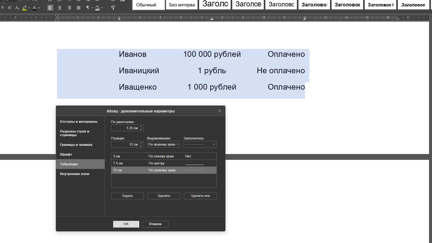The image size is (432, 243).
Task: Click center tab stop marker at 7.5 cm on ruler
Action: pyautogui.click(x=212, y=19)
